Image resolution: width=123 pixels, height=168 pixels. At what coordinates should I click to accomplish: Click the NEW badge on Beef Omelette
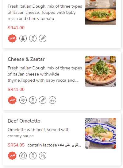[x=12, y=156]
